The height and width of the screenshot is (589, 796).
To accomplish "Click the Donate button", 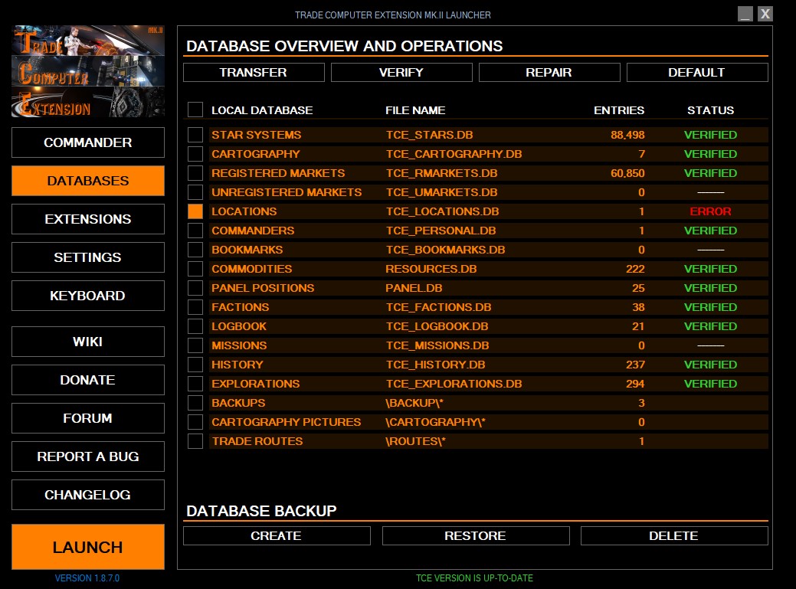I will point(88,380).
